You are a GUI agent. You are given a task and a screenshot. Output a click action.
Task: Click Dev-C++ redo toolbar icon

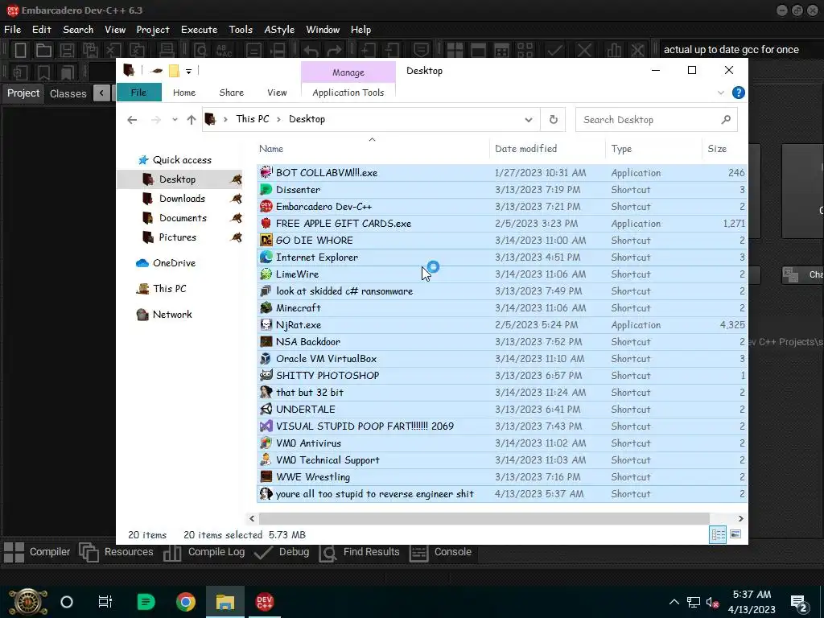334,51
